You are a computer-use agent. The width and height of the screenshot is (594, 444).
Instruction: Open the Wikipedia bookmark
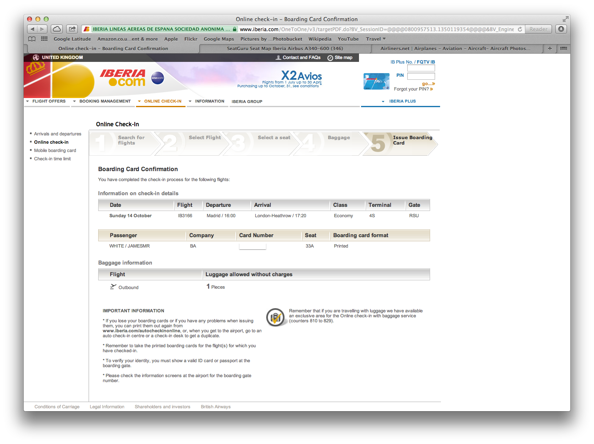click(320, 39)
